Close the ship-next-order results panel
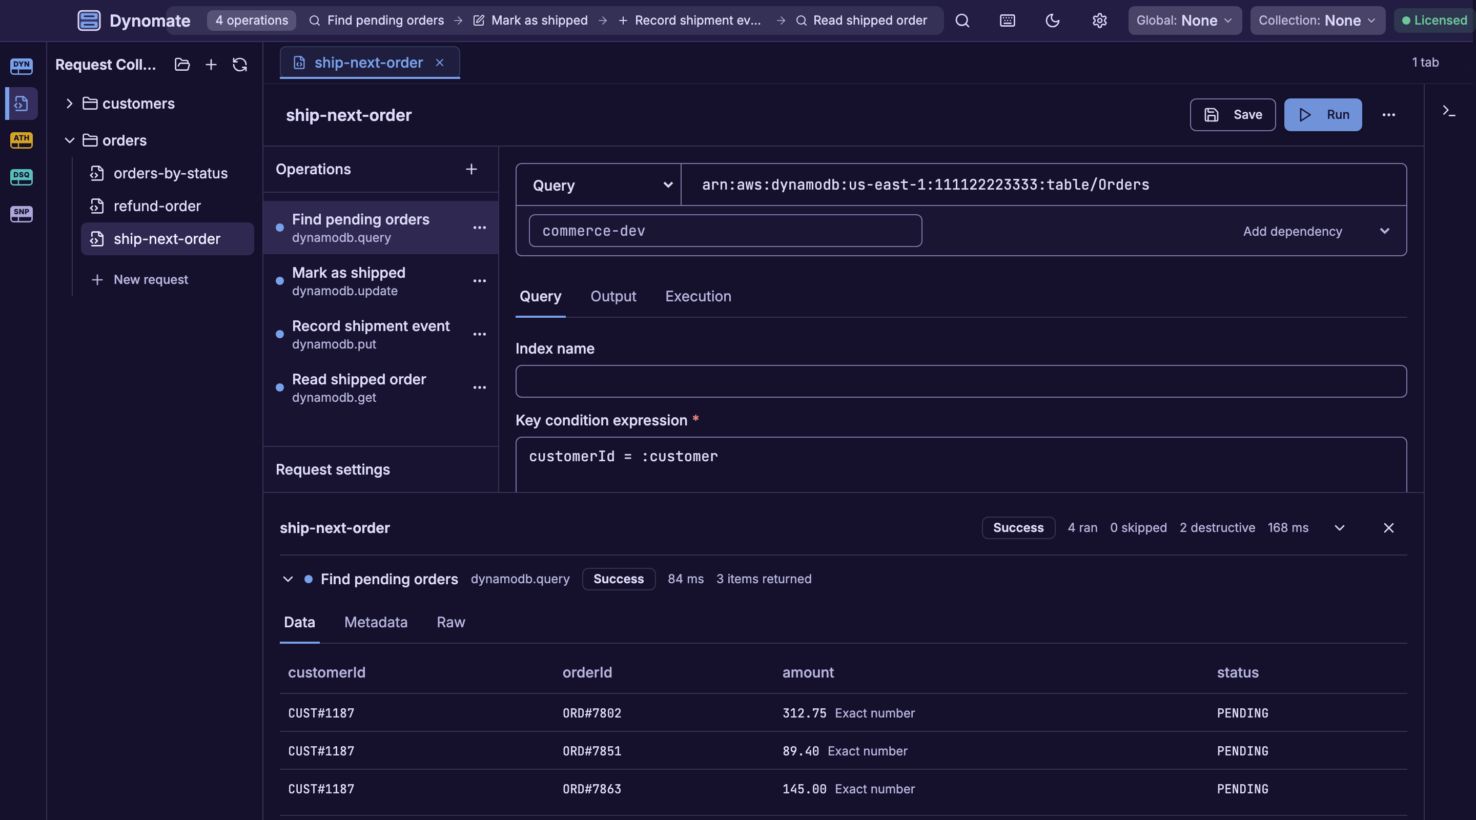Screen dimensions: 1476x820 tap(1388, 528)
